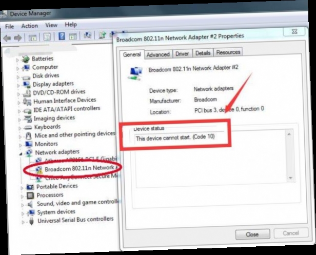The width and height of the screenshot is (316, 255).
Task: Click the Broadcom adapter warning icon in the tree
Action: point(39,170)
